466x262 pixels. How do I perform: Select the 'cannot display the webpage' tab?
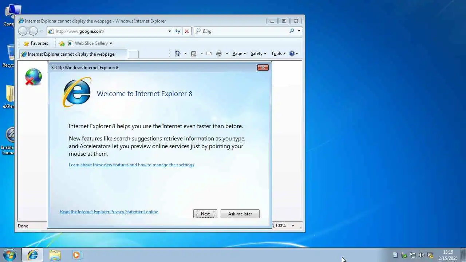[73, 54]
